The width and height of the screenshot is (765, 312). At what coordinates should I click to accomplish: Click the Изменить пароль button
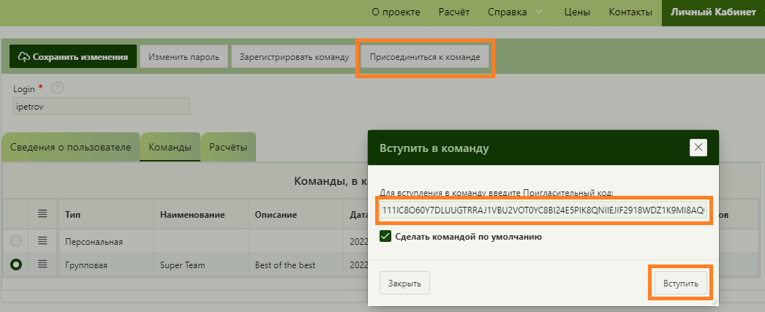point(184,57)
